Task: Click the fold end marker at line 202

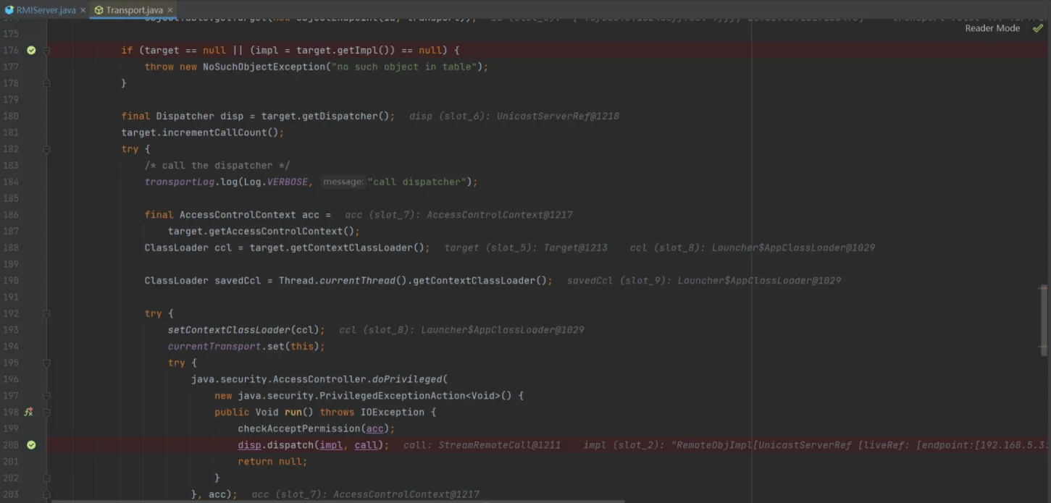Action: pos(46,478)
